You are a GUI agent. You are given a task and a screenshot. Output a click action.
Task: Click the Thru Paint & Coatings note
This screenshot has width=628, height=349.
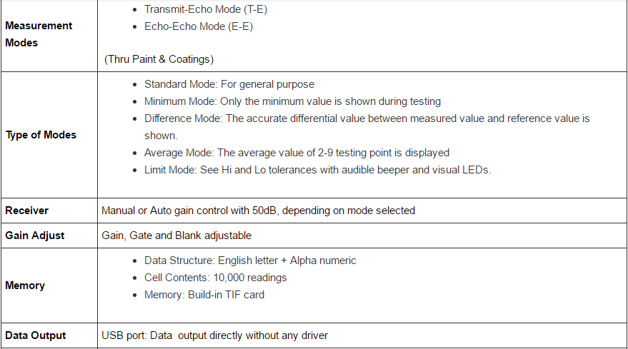[159, 59]
